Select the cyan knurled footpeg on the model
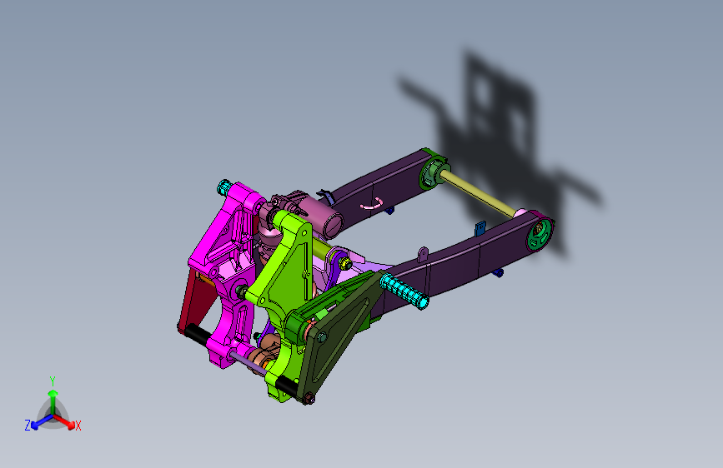 [x=404, y=291]
